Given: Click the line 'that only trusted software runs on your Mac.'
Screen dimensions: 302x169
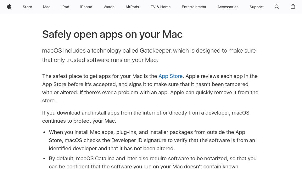Looking at the screenshot, I should [x=100, y=60].
